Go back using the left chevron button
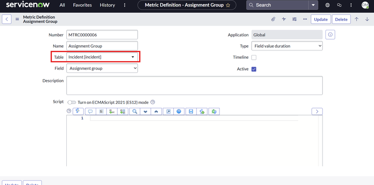Image resolution: width=374 pixels, height=185 pixels. pyautogui.click(x=7, y=19)
